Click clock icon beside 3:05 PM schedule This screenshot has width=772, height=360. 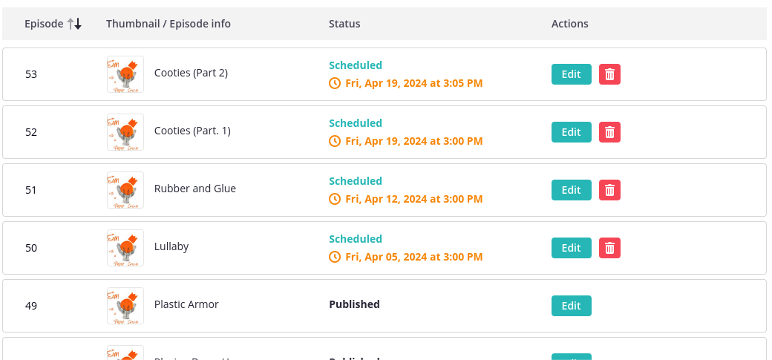coord(335,83)
